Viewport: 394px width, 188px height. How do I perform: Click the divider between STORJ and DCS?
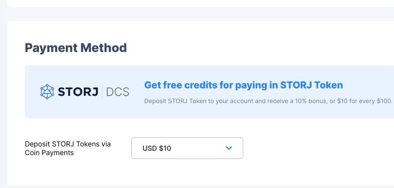pos(103,92)
